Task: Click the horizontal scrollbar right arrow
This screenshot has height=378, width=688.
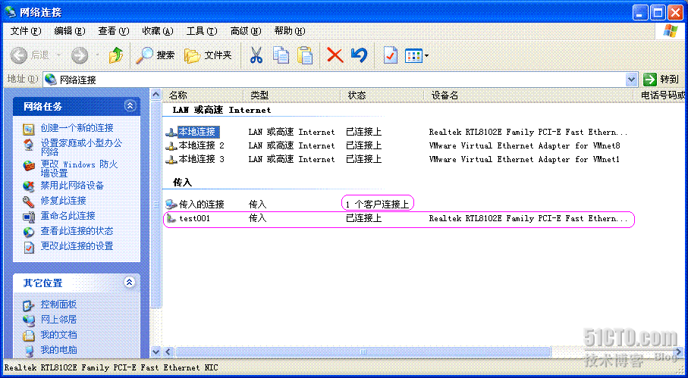Action: (x=680, y=351)
